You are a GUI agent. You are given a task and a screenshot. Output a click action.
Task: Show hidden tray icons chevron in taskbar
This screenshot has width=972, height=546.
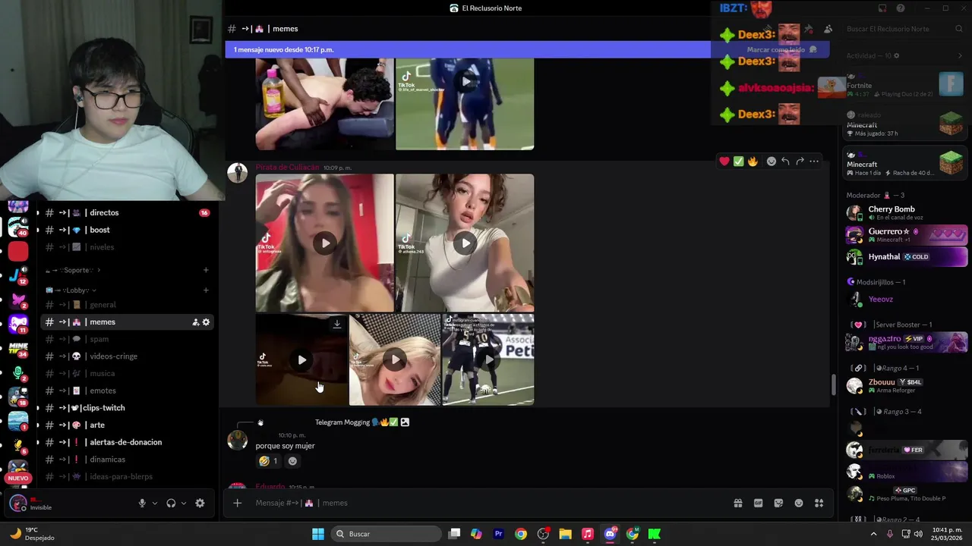point(873,534)
